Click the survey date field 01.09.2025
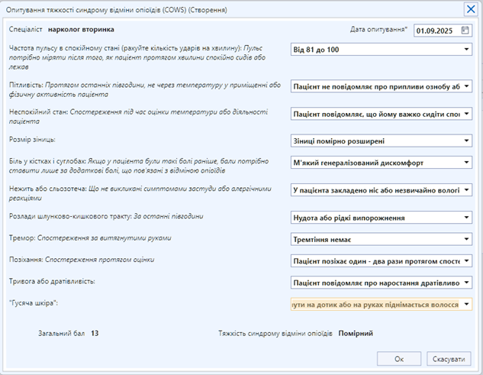 pos(435,31)
